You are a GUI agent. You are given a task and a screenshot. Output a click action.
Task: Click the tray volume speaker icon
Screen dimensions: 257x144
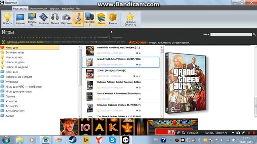[x=222, y=140]
